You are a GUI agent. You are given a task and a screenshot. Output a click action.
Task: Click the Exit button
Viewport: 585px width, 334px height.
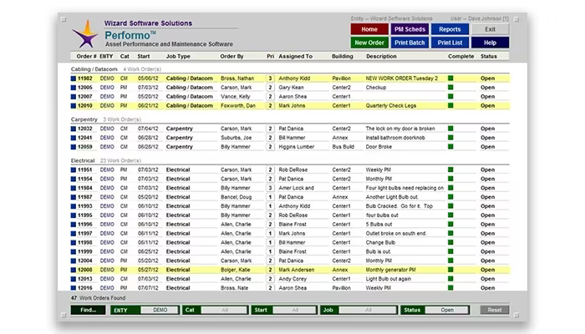pos(490,29)
